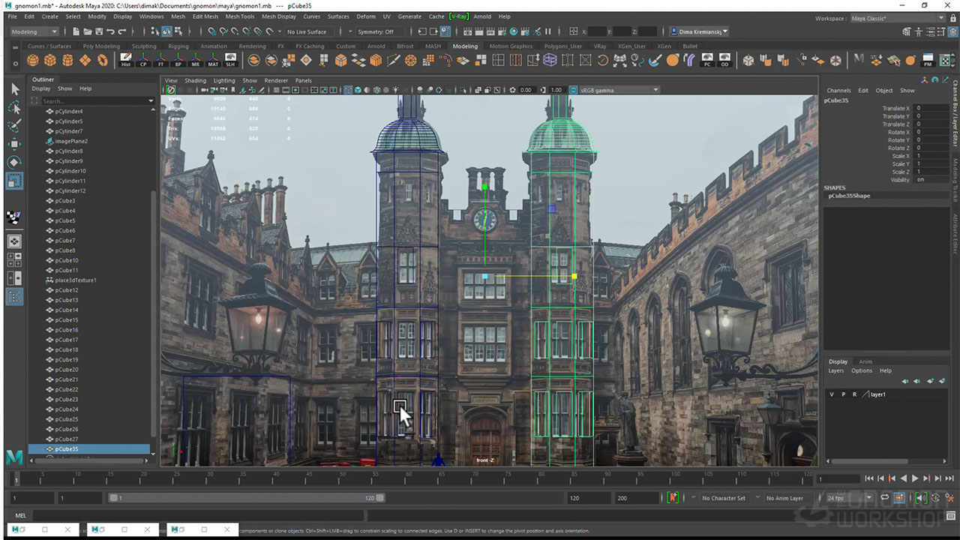Click the undo arrow icon

click(x=111, y=31)
